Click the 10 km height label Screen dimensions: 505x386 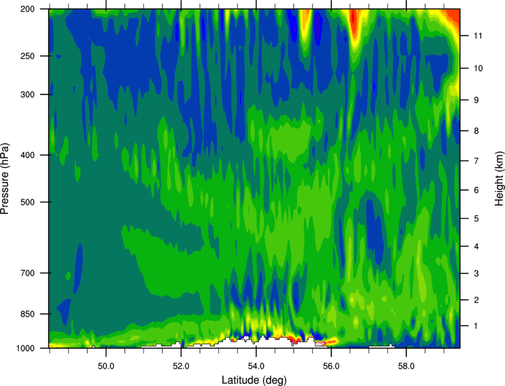pos(478,68)
